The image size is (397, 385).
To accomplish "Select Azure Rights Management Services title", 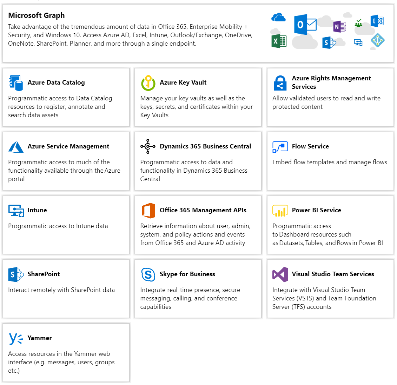I will pyautogui.click(x=331, y=82).
